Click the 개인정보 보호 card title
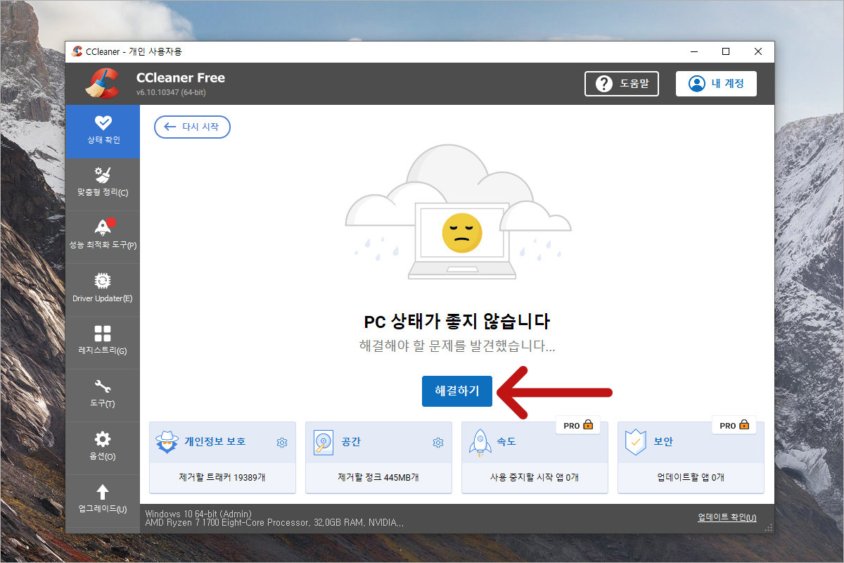The height and width of the screenshot is (563, 844). pyautogui.click(x=215, y=442)
